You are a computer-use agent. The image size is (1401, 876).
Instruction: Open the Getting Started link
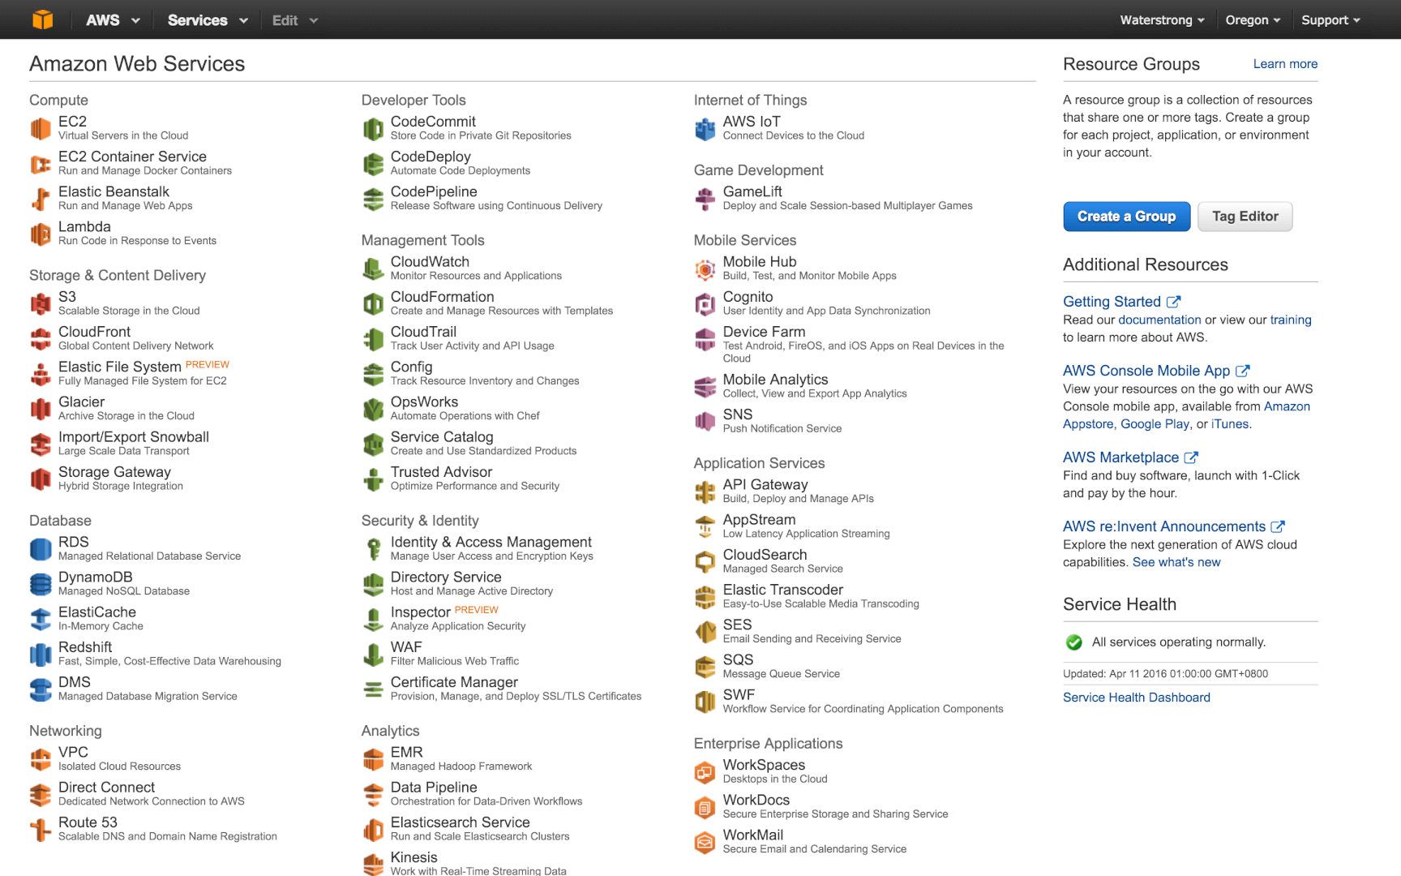click(x=1121, y=302)
